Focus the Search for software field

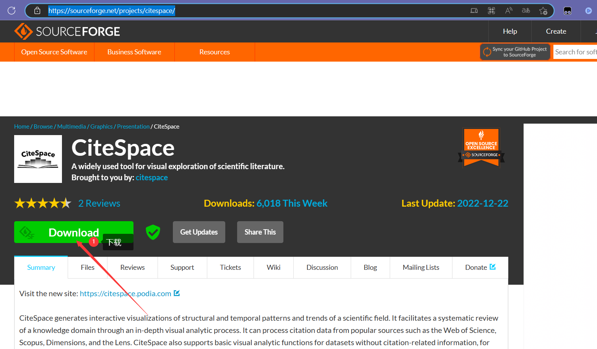coord(575,52)
